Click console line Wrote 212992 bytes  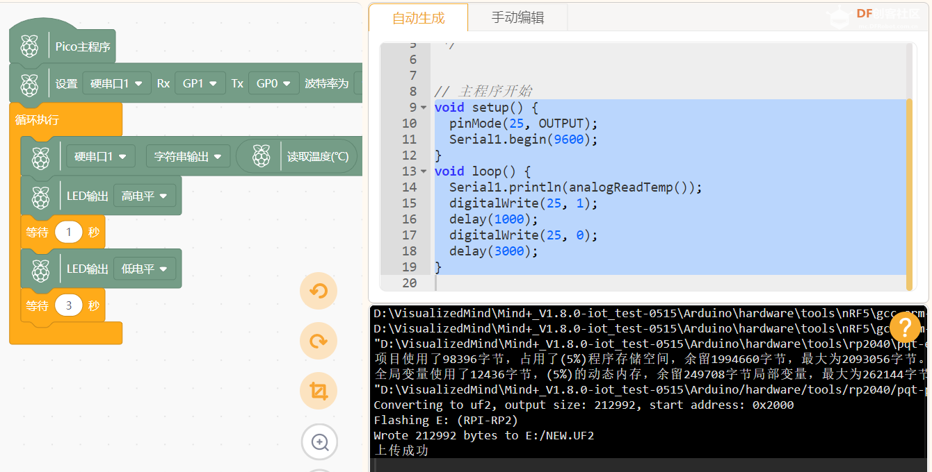(484, 435)
